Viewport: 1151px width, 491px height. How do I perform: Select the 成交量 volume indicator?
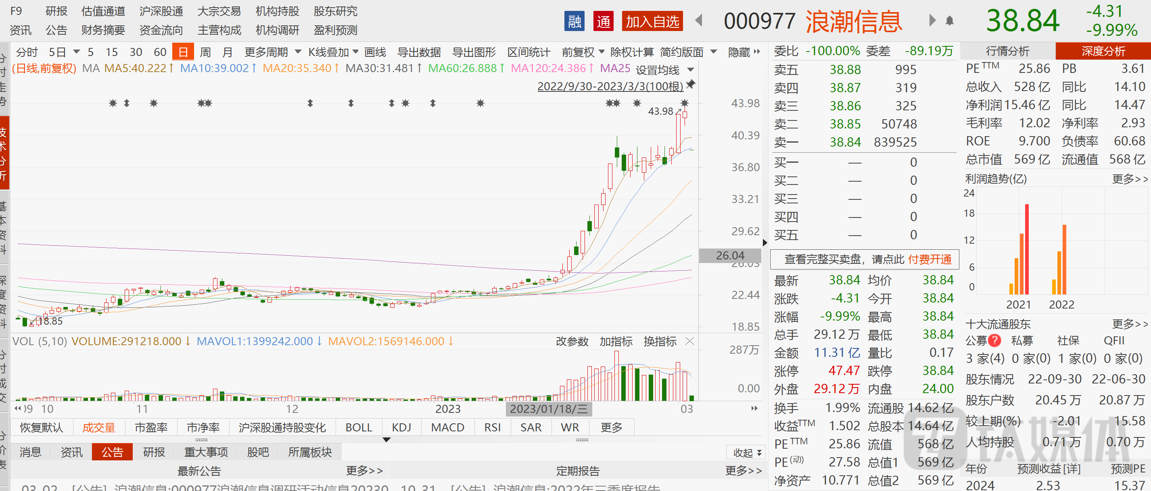click(x=98, y=427)
